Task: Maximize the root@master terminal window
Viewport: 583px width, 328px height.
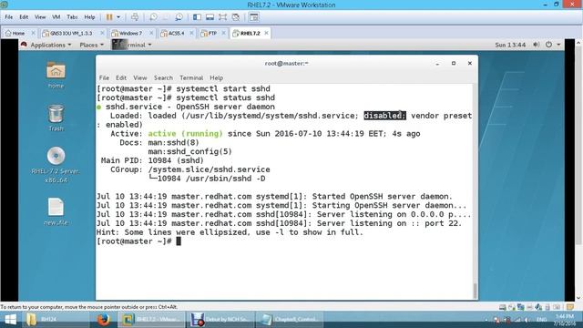Action: click(x=454, y=63)
